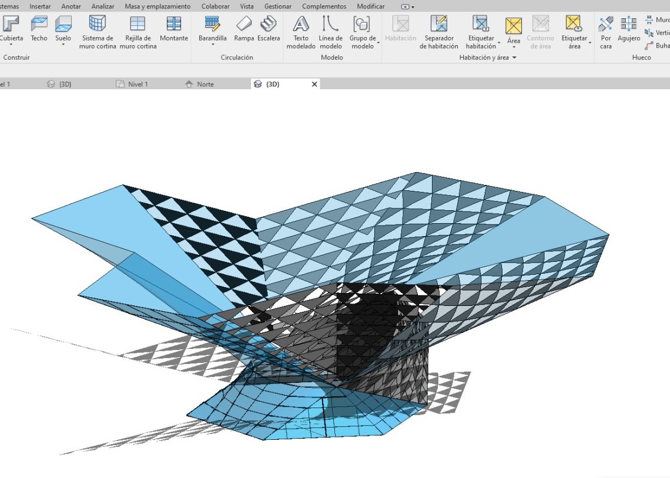Switch to the Norte view tab
Image resolution: width=670 pixels, height=478 pixels.
pyautogui.click(x=205, y=84)
